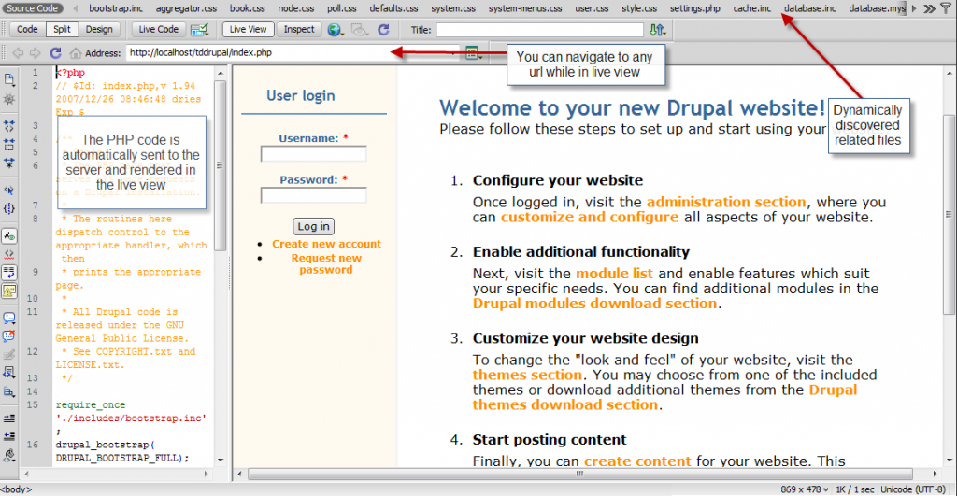Open the settings.php related file tab

[x=695, y=8]
